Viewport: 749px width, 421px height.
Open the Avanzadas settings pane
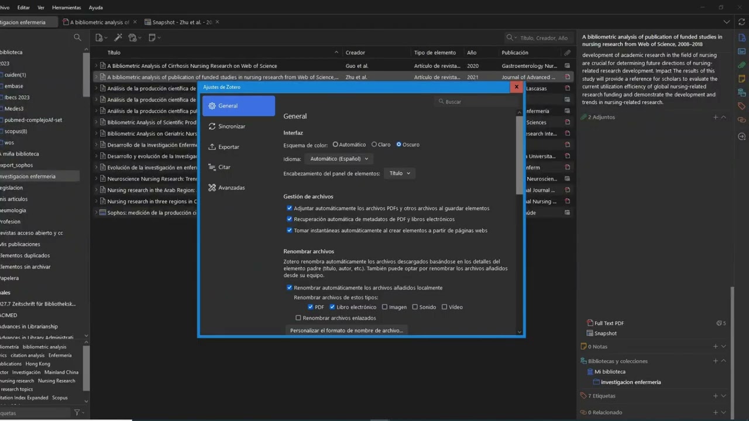[239, 188]
